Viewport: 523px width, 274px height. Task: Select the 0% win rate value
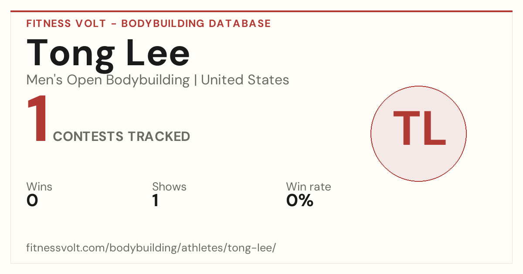coord(300,200)
